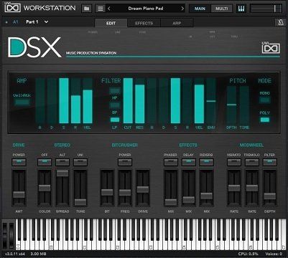
Task: Switch to the EFFECTS tab
Action: [x=144, y=23]
